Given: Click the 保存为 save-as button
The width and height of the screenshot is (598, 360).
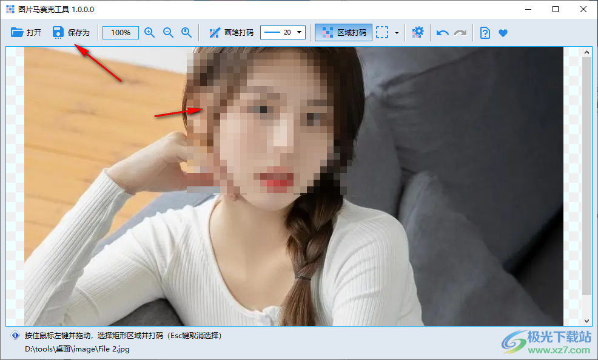Looking at the screenshot, I should point(72,32).
